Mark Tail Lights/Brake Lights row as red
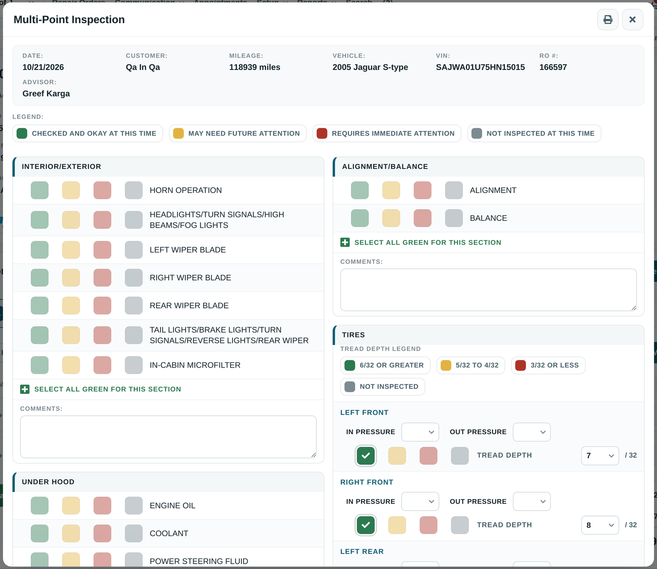 pos(102,335)
